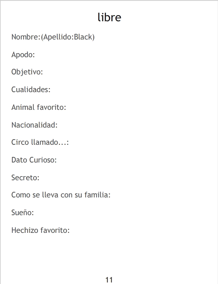Click the "Circo llamado...:" line
218x284 pixels.
(40, 142)
